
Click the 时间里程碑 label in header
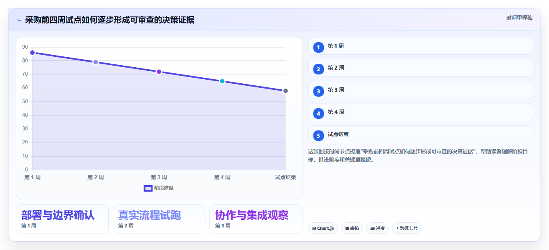tap(519, 18)
